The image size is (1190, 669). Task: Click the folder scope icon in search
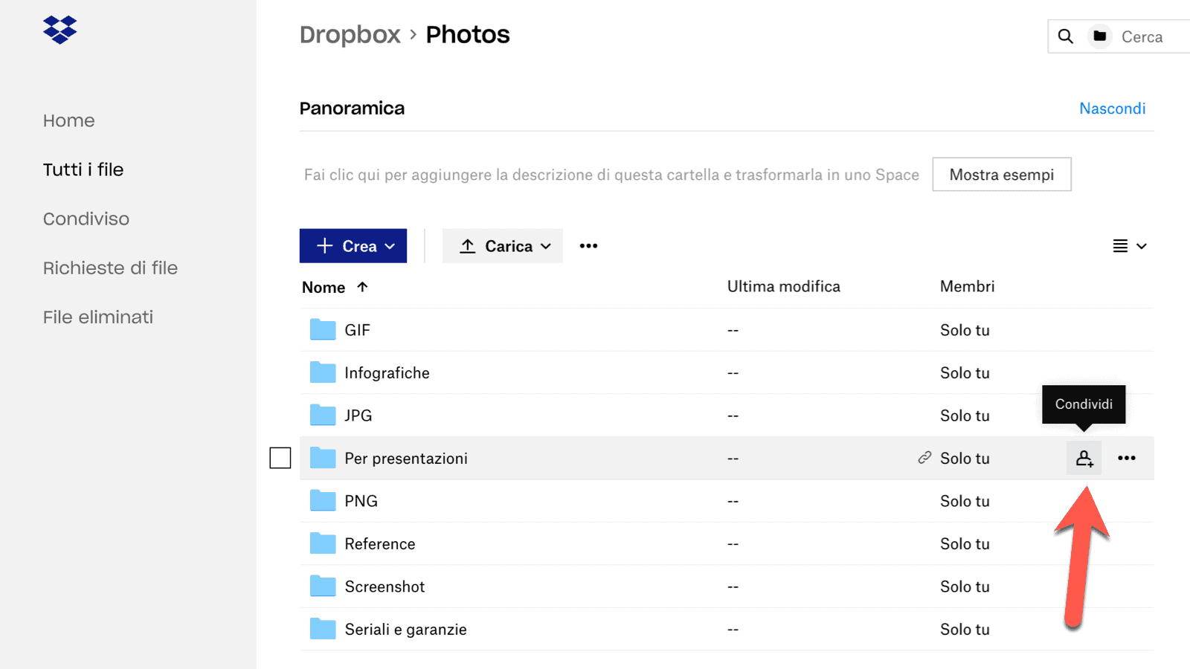pos(1100,36)
